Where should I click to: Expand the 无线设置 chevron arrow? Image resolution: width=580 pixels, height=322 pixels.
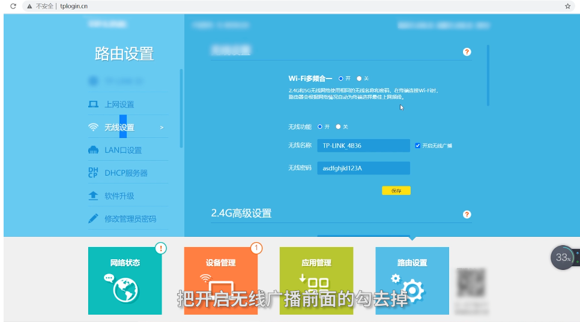click(162, 128)
